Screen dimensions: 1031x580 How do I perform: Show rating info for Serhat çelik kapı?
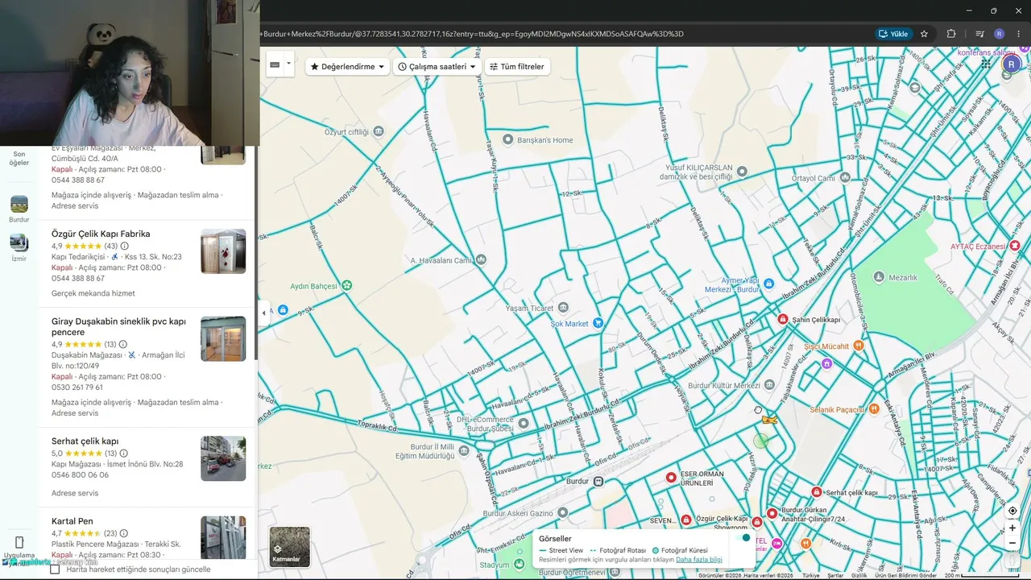[123, 454]
